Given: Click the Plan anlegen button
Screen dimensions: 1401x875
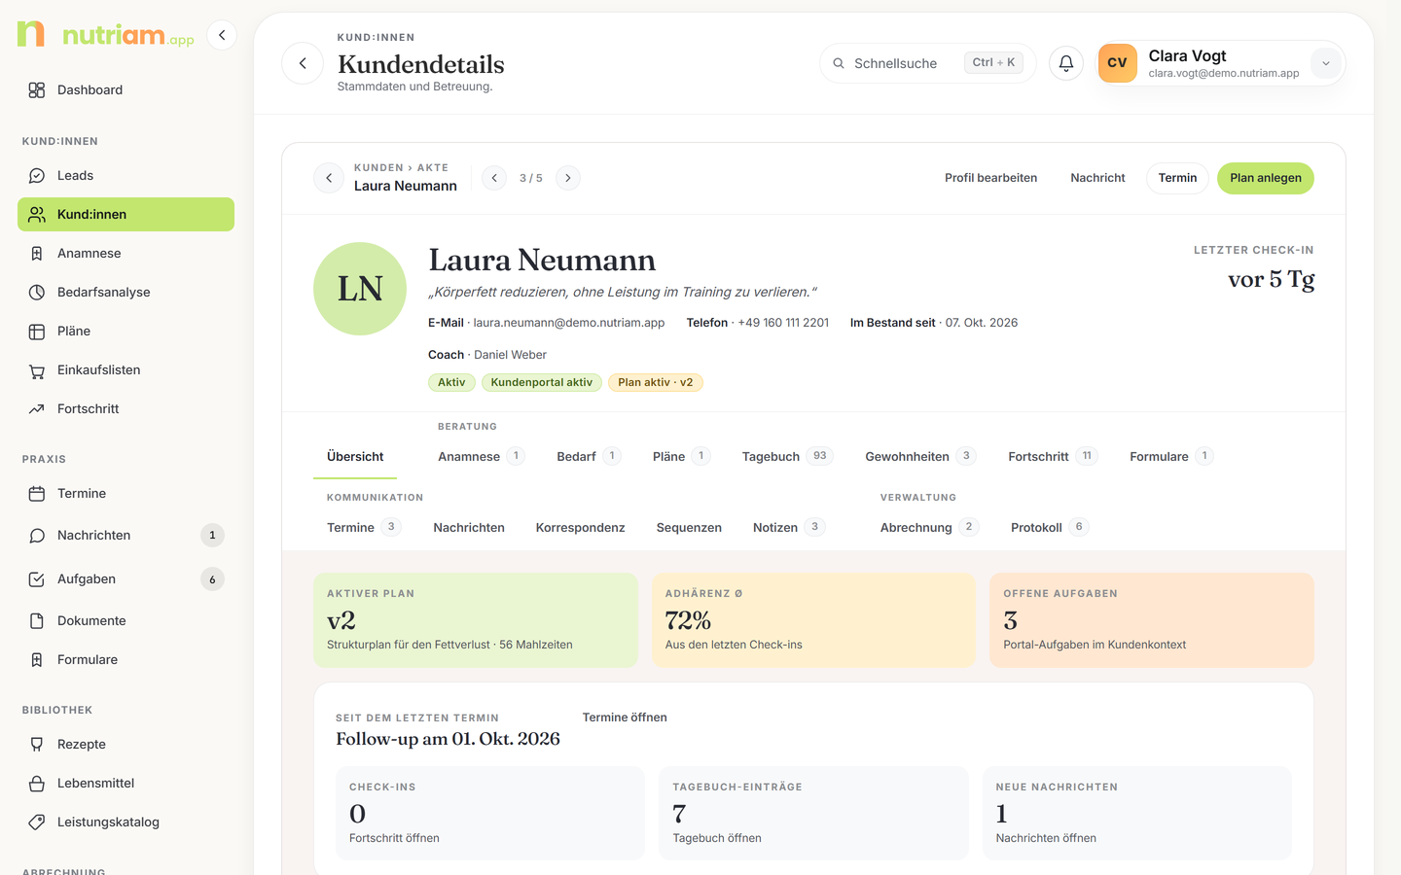Looking at the screenshot, I should pos(1266,178).
